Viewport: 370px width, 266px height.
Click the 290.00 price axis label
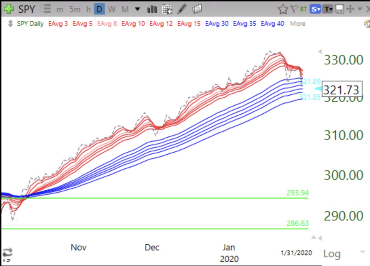pyautogui.click(x=344, y=216)
